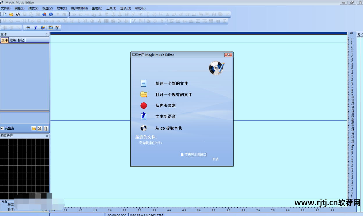Open the 文件(F) menu
Screen dimensions: 363x216
tap(6, 8)
